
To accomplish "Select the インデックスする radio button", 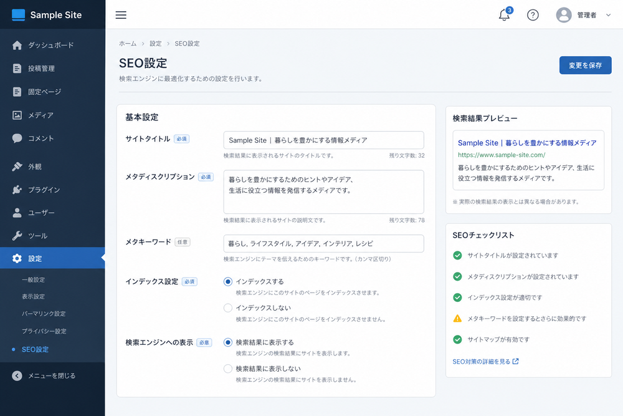I will tap(227, 281).
